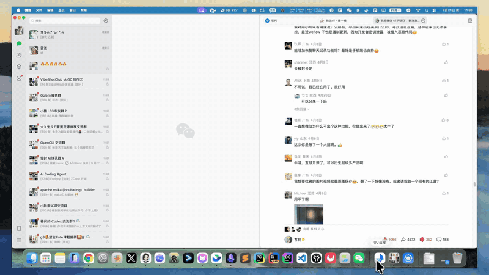Like Alick's comment
The width and height of the screenshot is (489, 275).
(x=444, y=81)
